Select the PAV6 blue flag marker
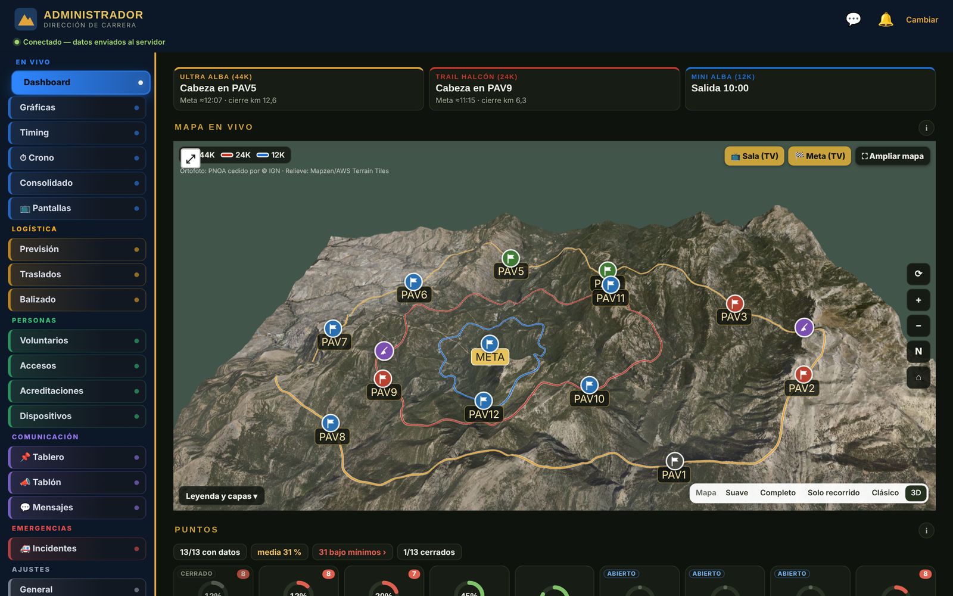The width and height of the screenshot is (953, 596). (x=413, y=281)
